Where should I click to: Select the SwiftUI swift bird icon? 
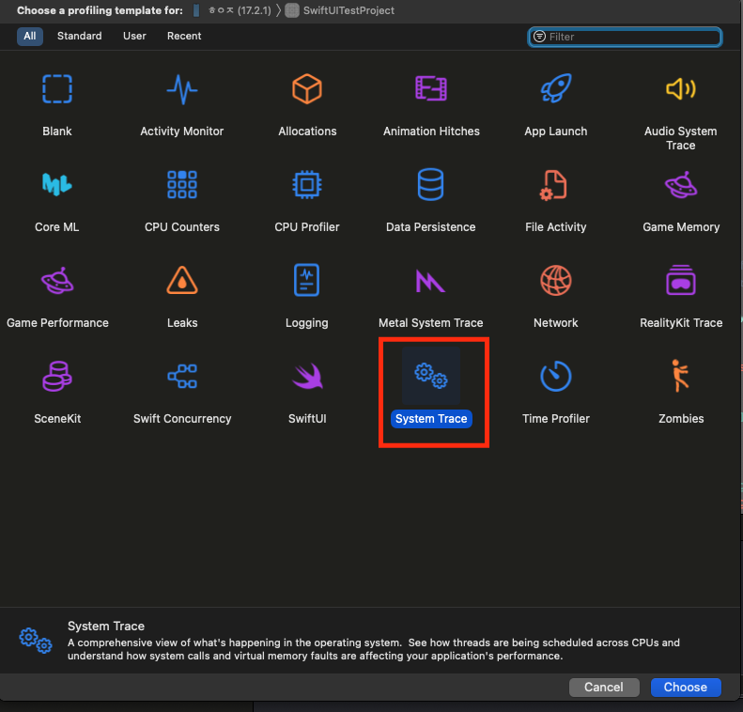[x=307, y=376]
